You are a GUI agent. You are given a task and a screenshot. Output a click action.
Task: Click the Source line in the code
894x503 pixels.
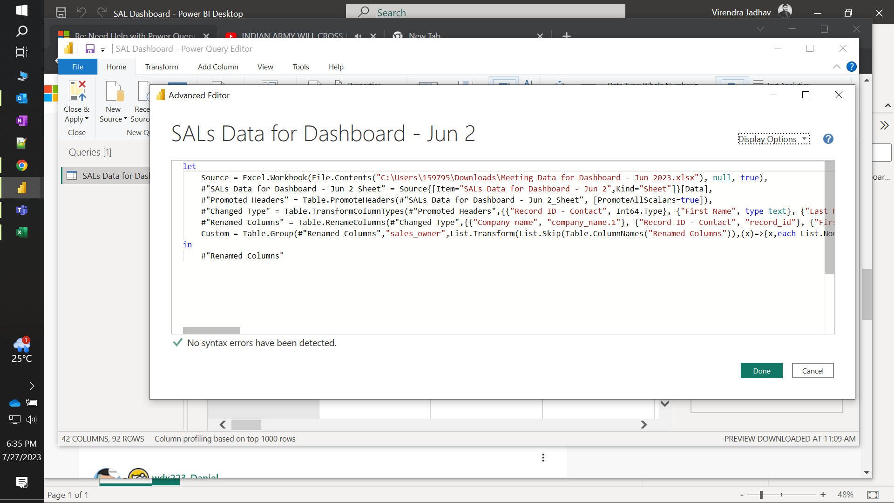pyautogui.click(x=484, y=177)
